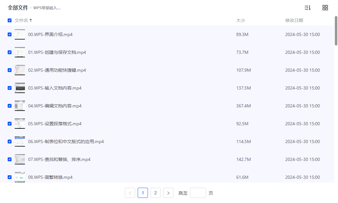Open thumbnail of 05.WPS-设置段落格式.mp4
The height and width of the screenshot is (203, 338).
pos(20,124)
